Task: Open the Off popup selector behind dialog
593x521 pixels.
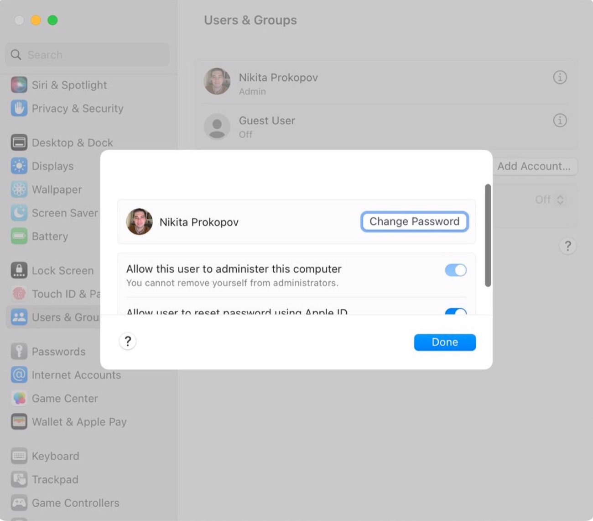Action: click(550, 200)
